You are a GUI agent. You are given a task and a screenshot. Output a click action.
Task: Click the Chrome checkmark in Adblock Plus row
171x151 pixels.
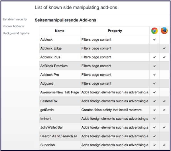point(154,57)
